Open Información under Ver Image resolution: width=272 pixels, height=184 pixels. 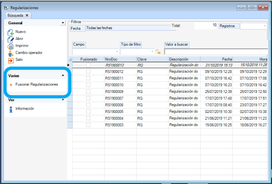pyautogui.click(x=25, y=109)
